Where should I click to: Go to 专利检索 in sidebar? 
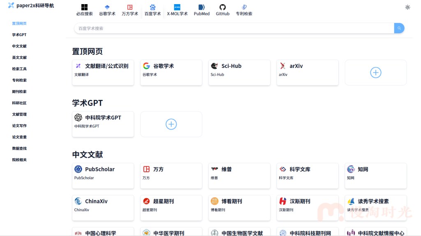coord(19,80)
